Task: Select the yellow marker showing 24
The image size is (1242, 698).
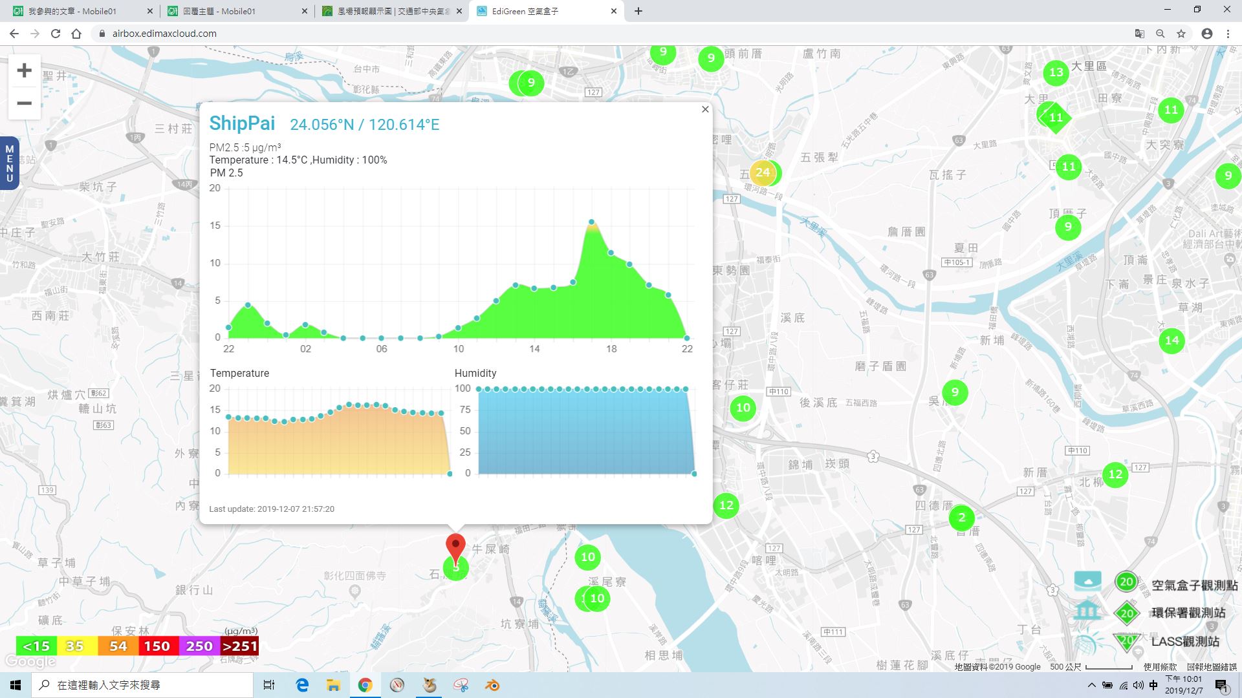Action: pyautogui.click(x=763, y=172)
